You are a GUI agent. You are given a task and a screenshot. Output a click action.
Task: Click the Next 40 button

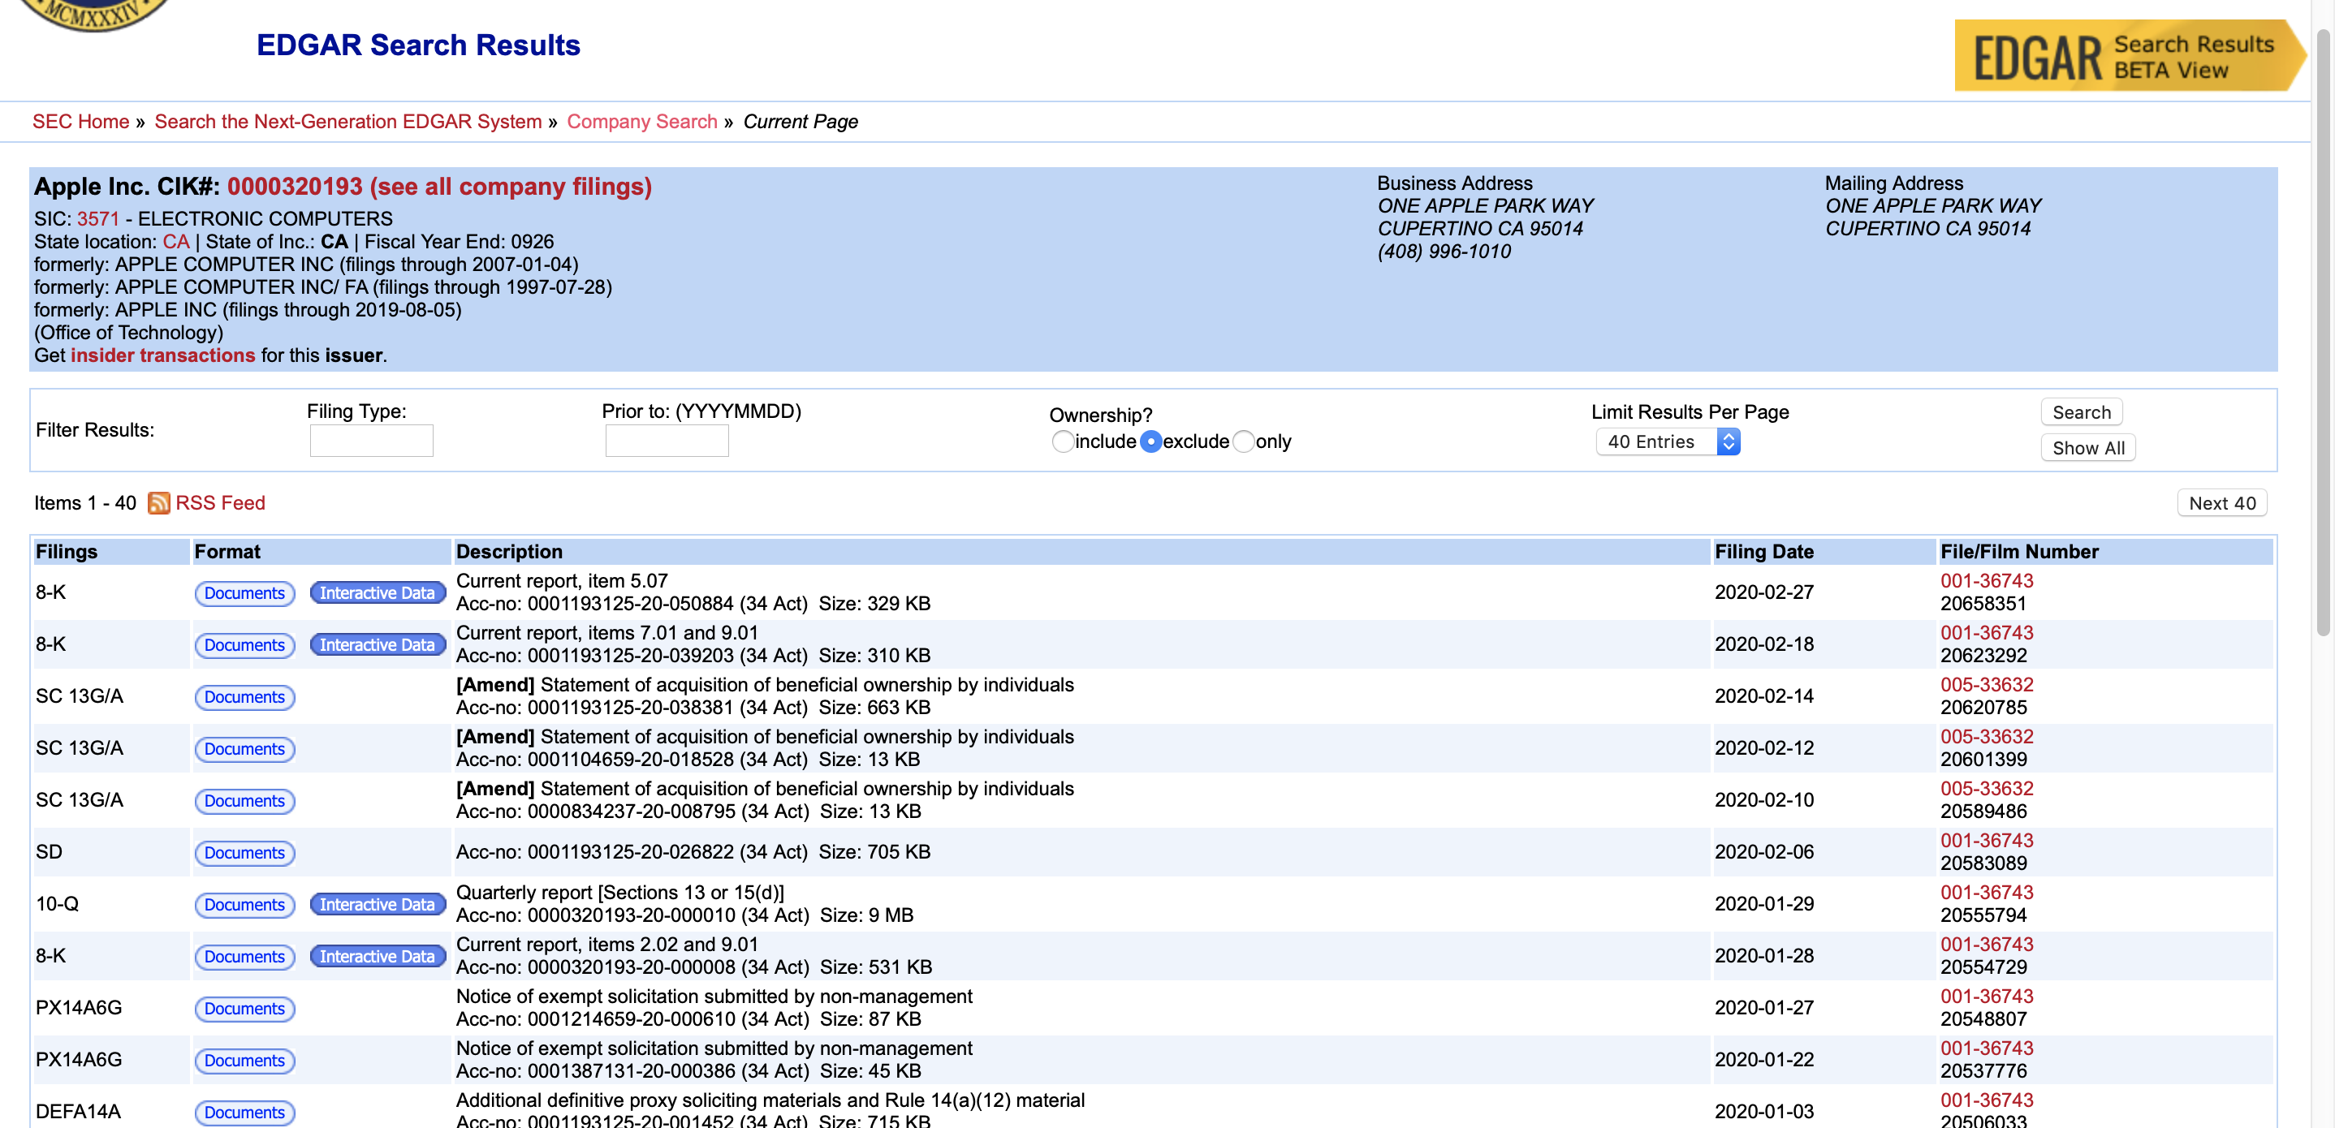tap(2221, 503)
